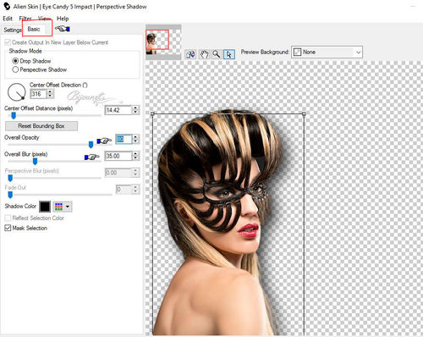423x337 pixels.
Task: Click the Center Offset Direction stepper arrows
Action: (50, 94)
